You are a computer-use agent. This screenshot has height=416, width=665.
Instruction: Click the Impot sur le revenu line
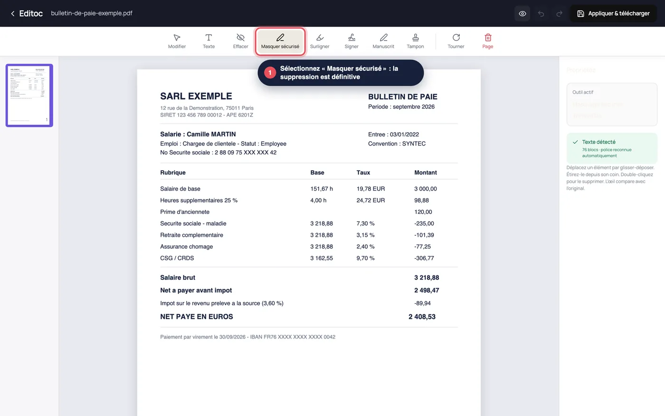pos(222,303)
